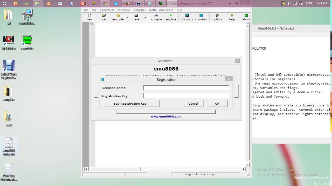This screenshot has width=332, height=186.
Task: Start emulation with the emulate icon
Action: 171,17
